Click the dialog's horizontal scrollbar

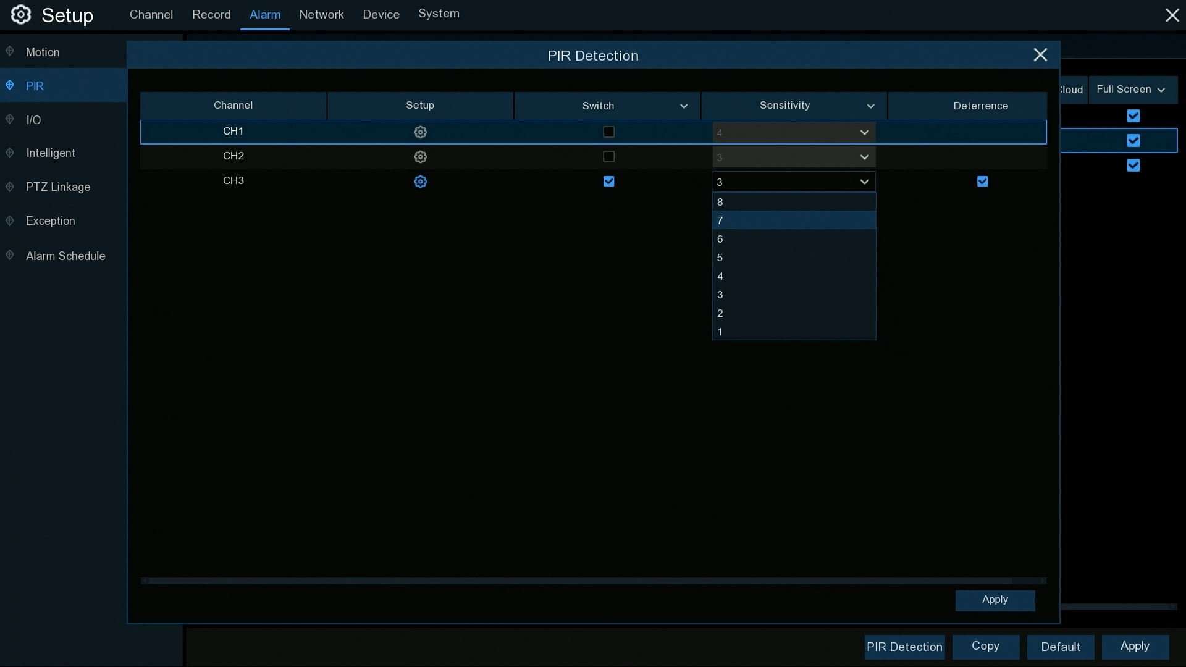tap(593, 581)
